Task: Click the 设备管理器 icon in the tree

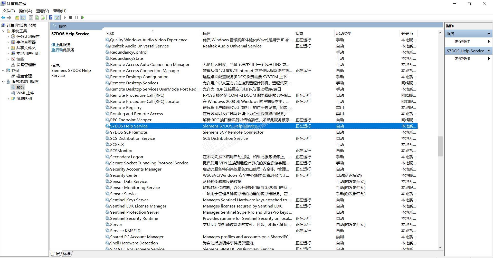Action: coord(13,65)
